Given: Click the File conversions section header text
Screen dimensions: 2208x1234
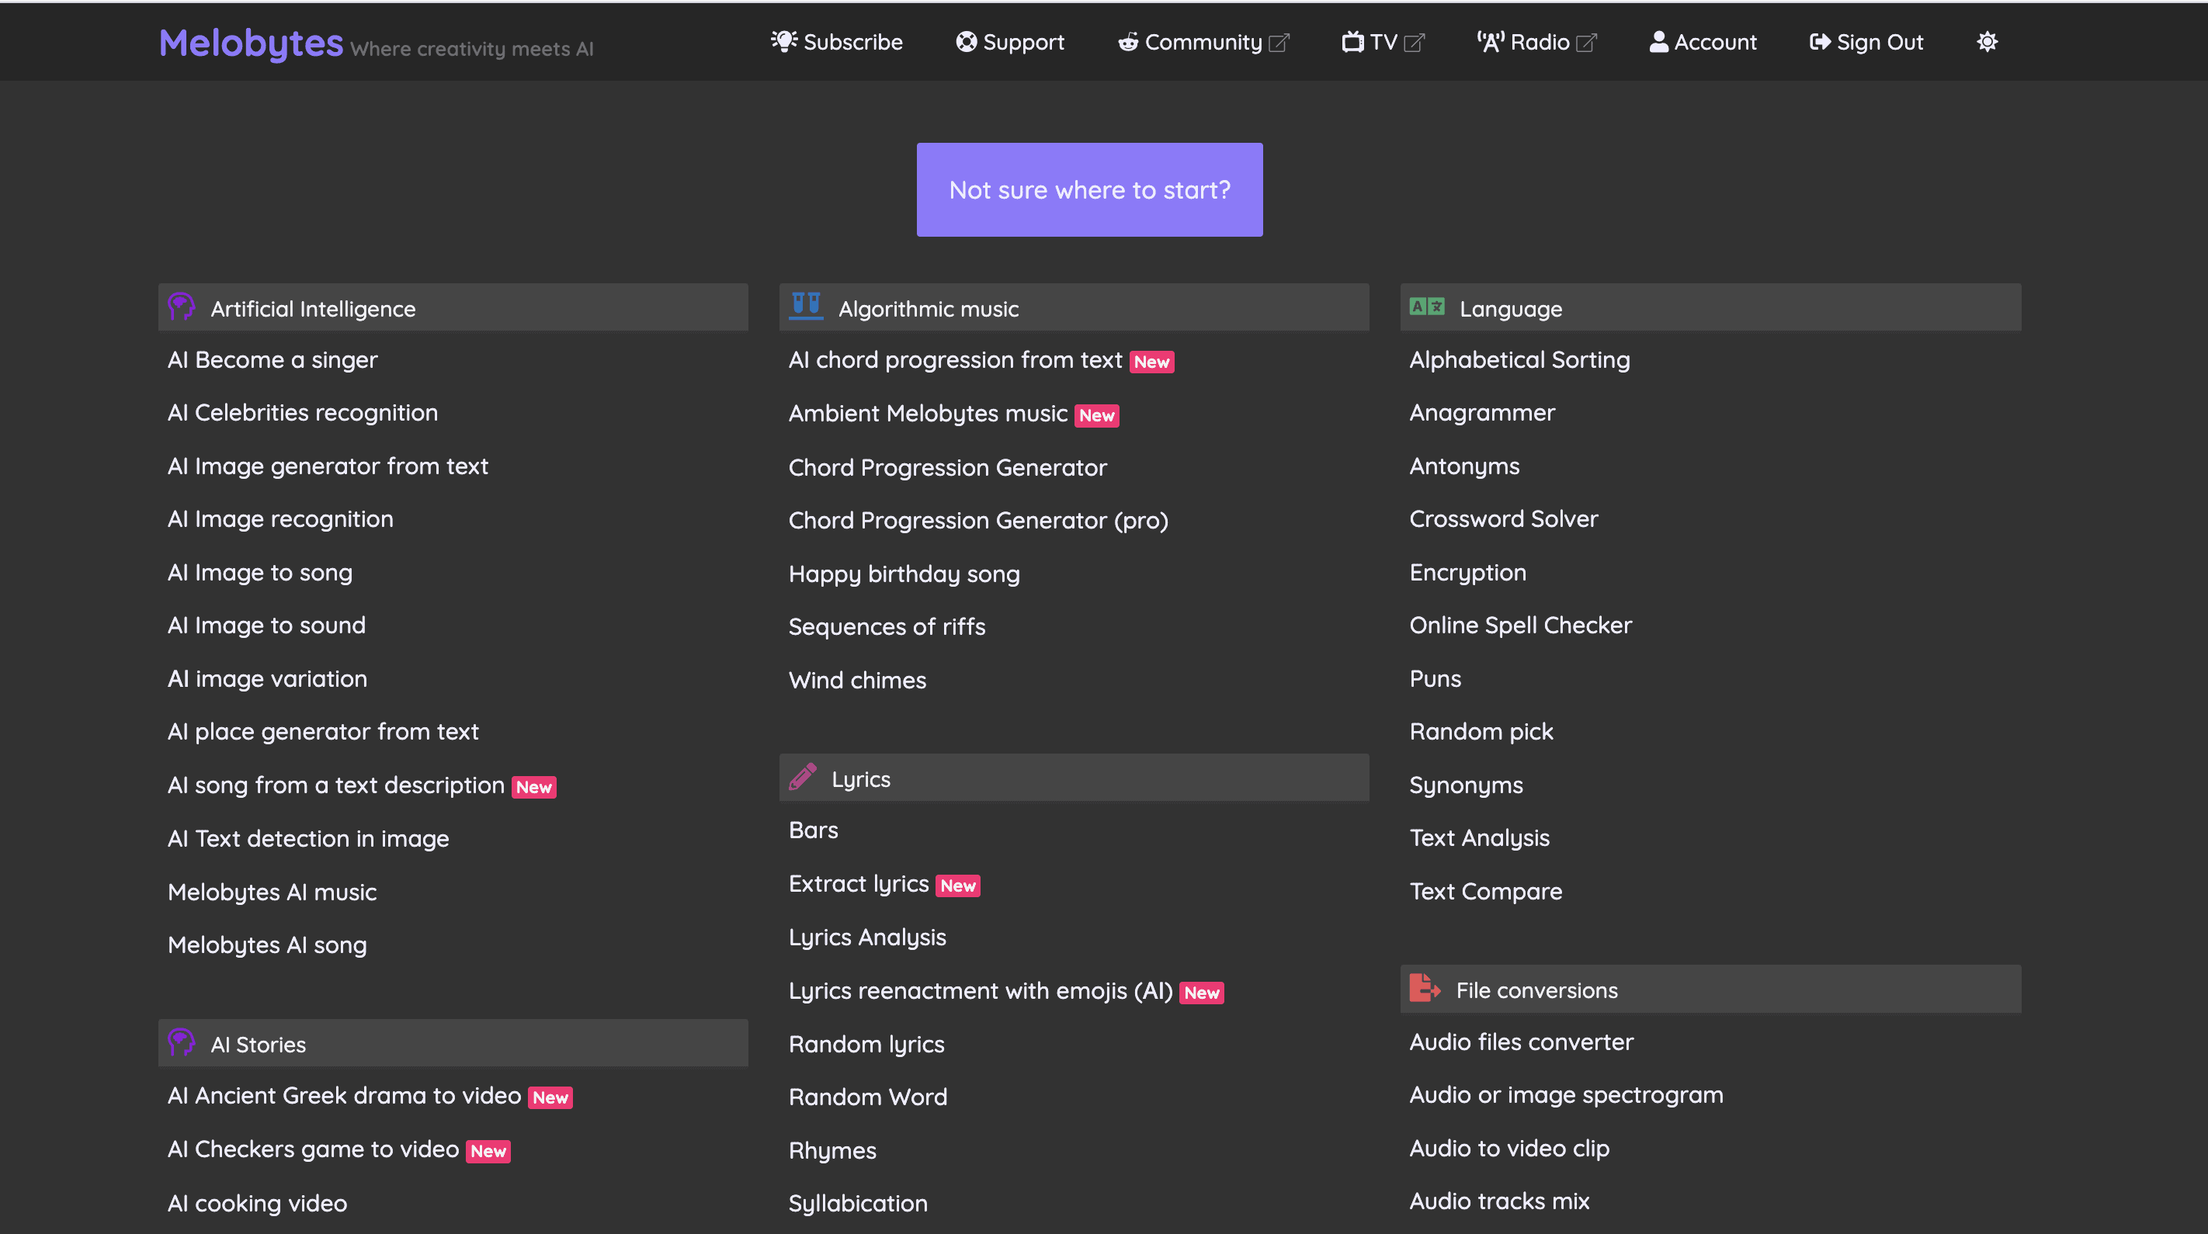Looking at the screenshot, I should click(1537, 990).
